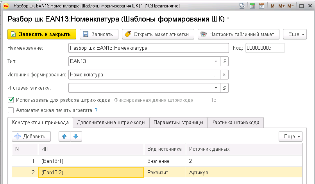Edit the Наименование field
The height and width of the screenshot is (184, 315).
click(x=149, y=48)
